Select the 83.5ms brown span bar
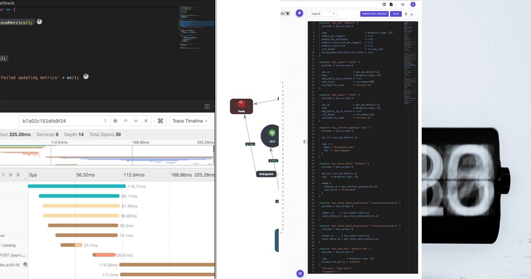 click(83, 225)
